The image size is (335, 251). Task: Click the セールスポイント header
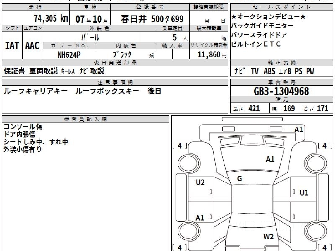[x=282, y=7]
